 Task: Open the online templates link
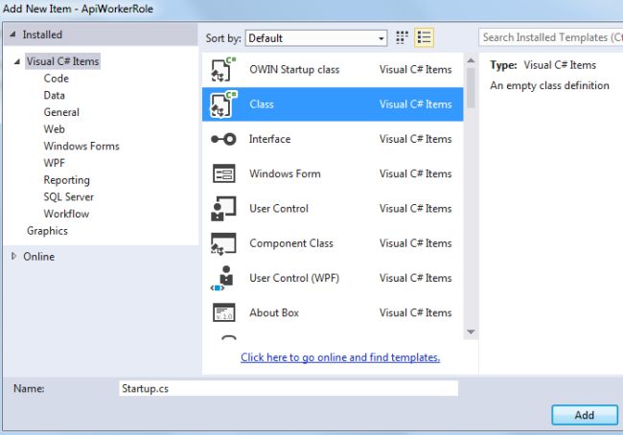pos(340,357)
